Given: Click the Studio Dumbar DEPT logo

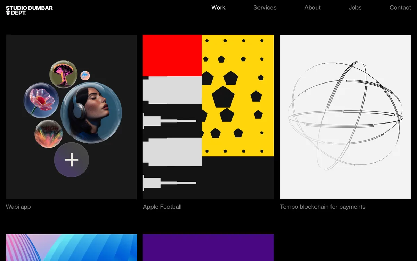Looking at the screenshot, I should (x=29, y=10).
